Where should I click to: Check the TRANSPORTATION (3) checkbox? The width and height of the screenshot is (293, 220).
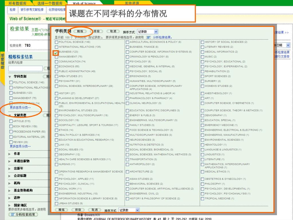(127, 159)
